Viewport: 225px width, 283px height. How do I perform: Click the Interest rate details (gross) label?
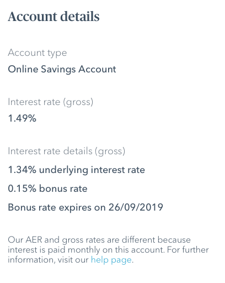coord(67,151)
